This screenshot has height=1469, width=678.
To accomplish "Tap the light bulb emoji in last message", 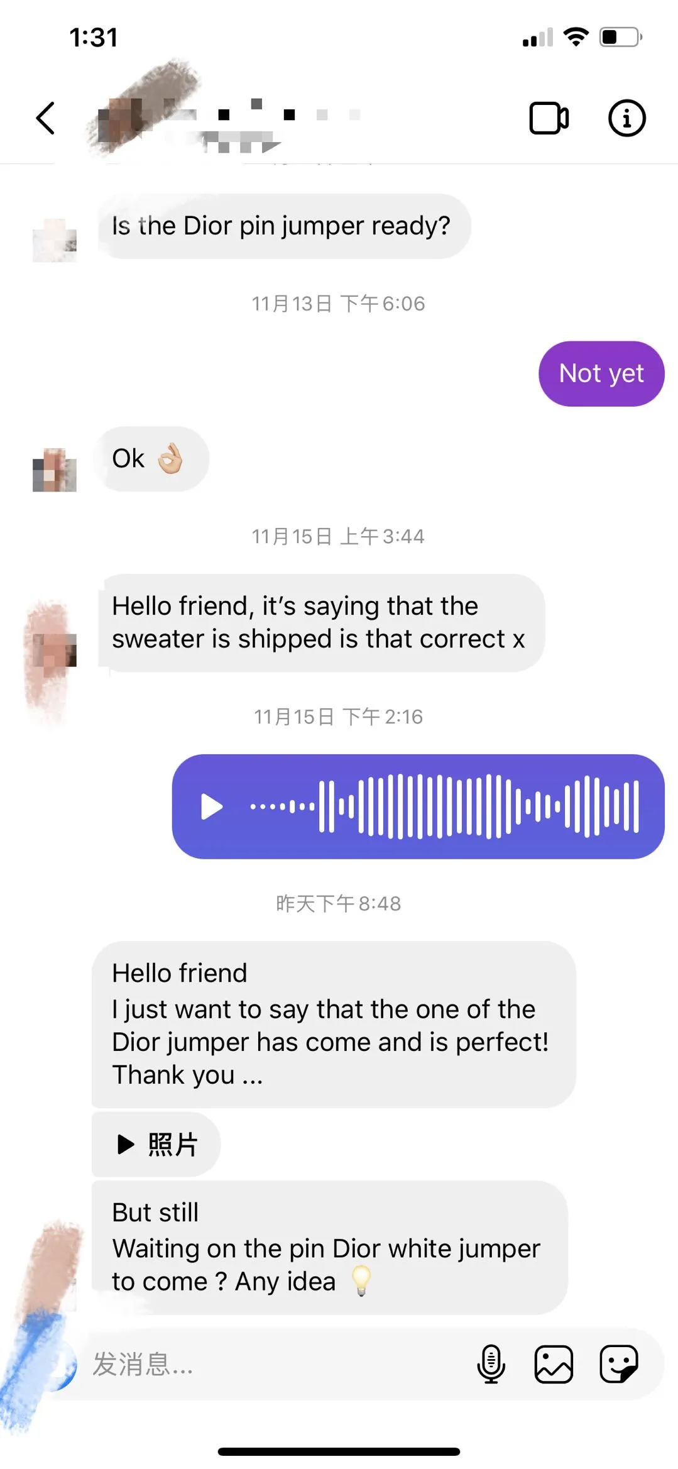I will tap(361, 1281).
